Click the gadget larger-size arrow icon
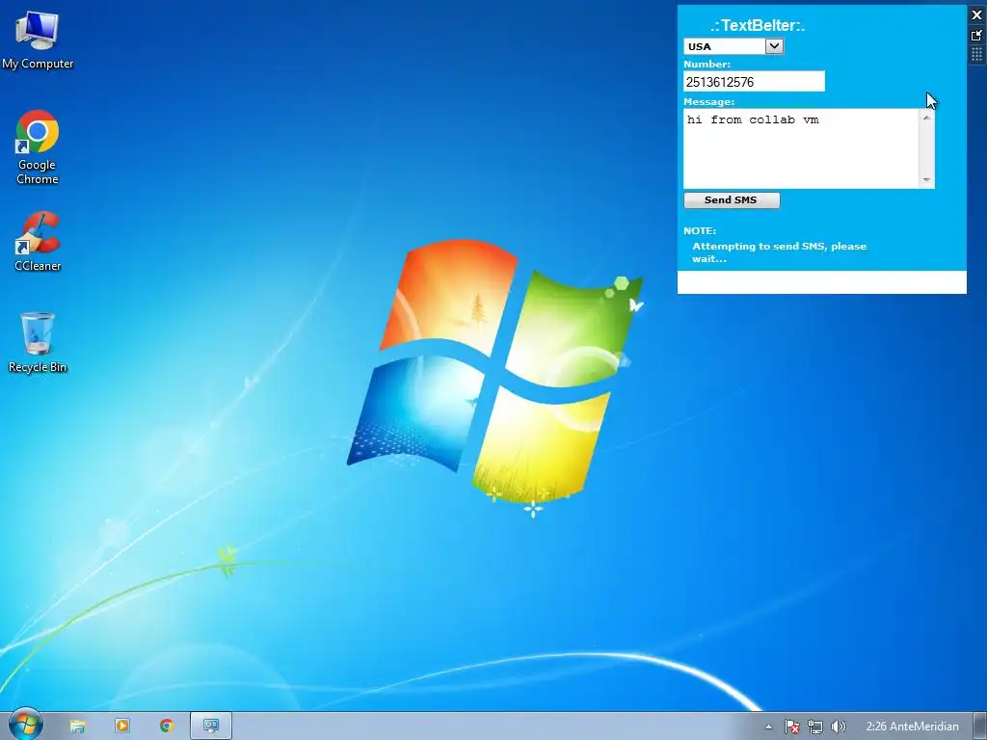 977,36
